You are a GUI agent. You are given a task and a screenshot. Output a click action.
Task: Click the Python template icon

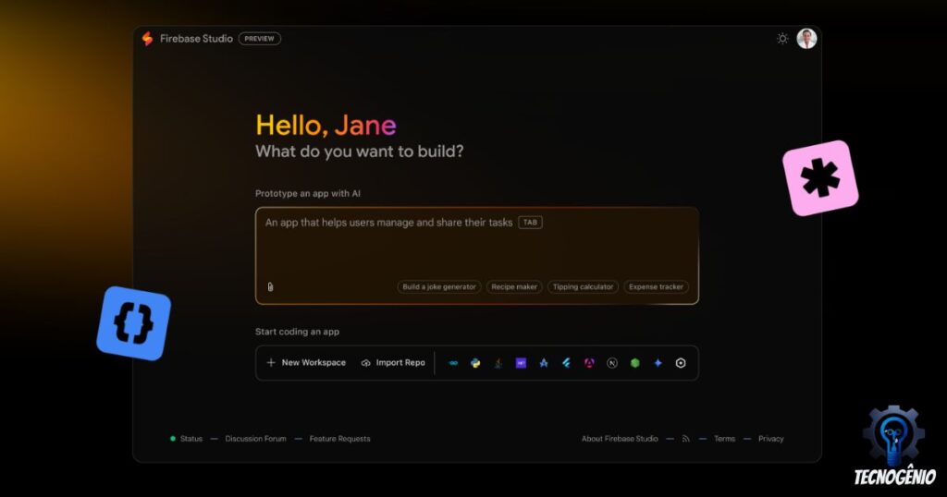(475, 363)
